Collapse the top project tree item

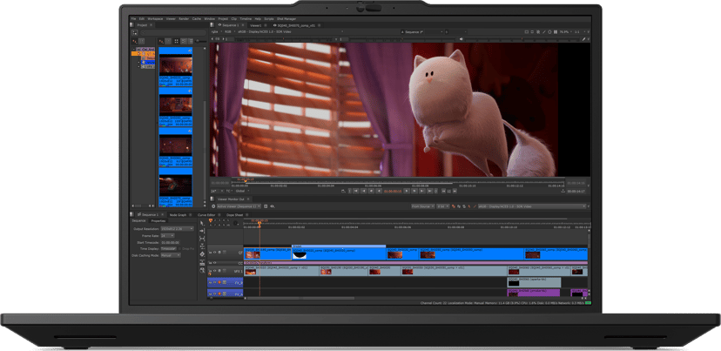(134, 50)
